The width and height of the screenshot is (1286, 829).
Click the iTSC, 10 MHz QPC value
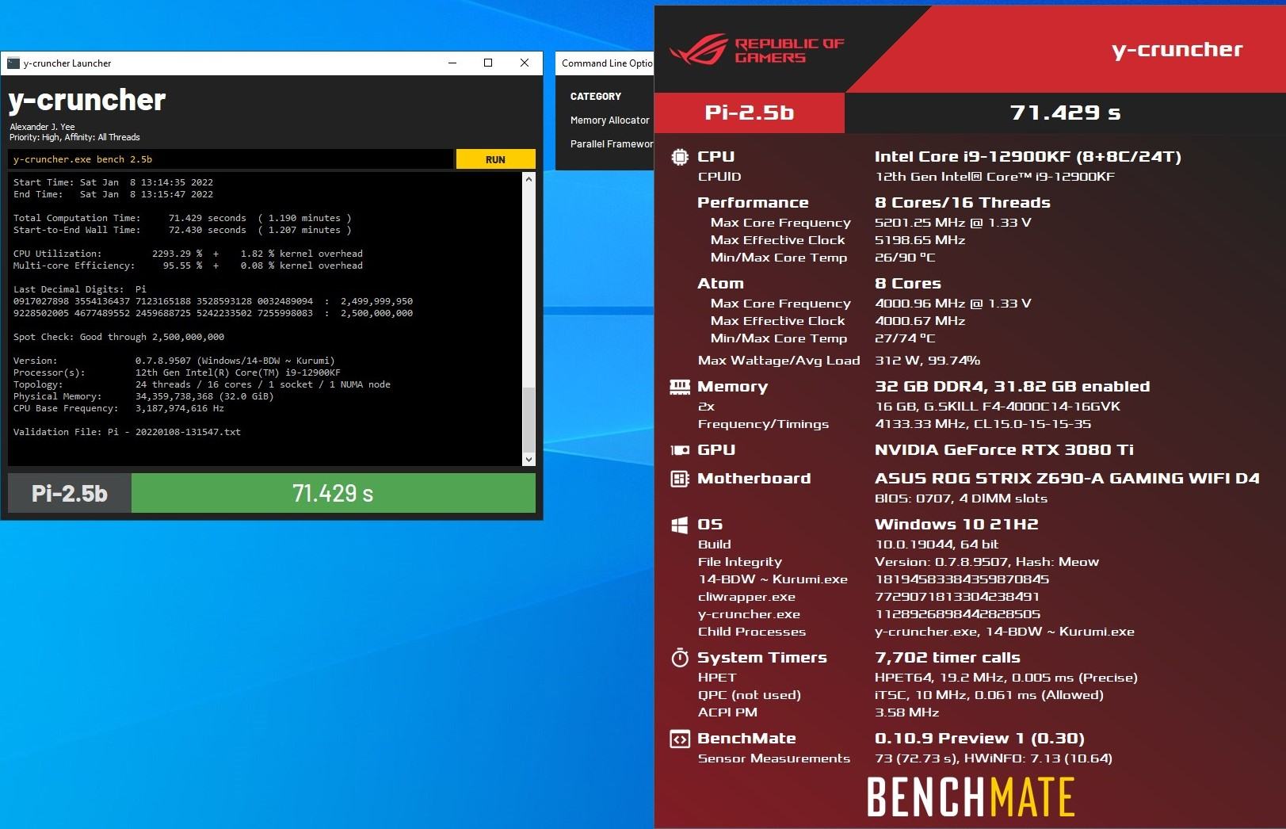(989, 695)
